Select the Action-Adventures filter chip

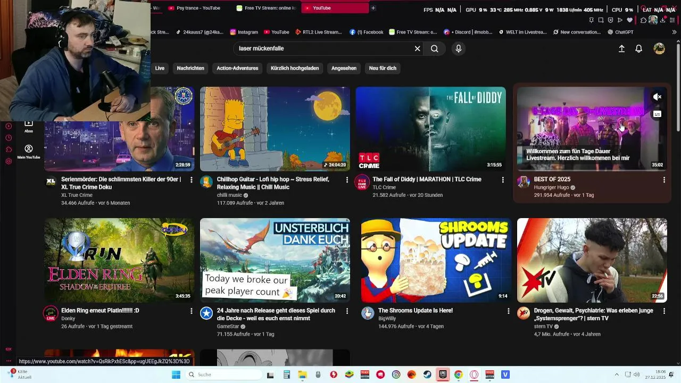click(x=237, y=68)
